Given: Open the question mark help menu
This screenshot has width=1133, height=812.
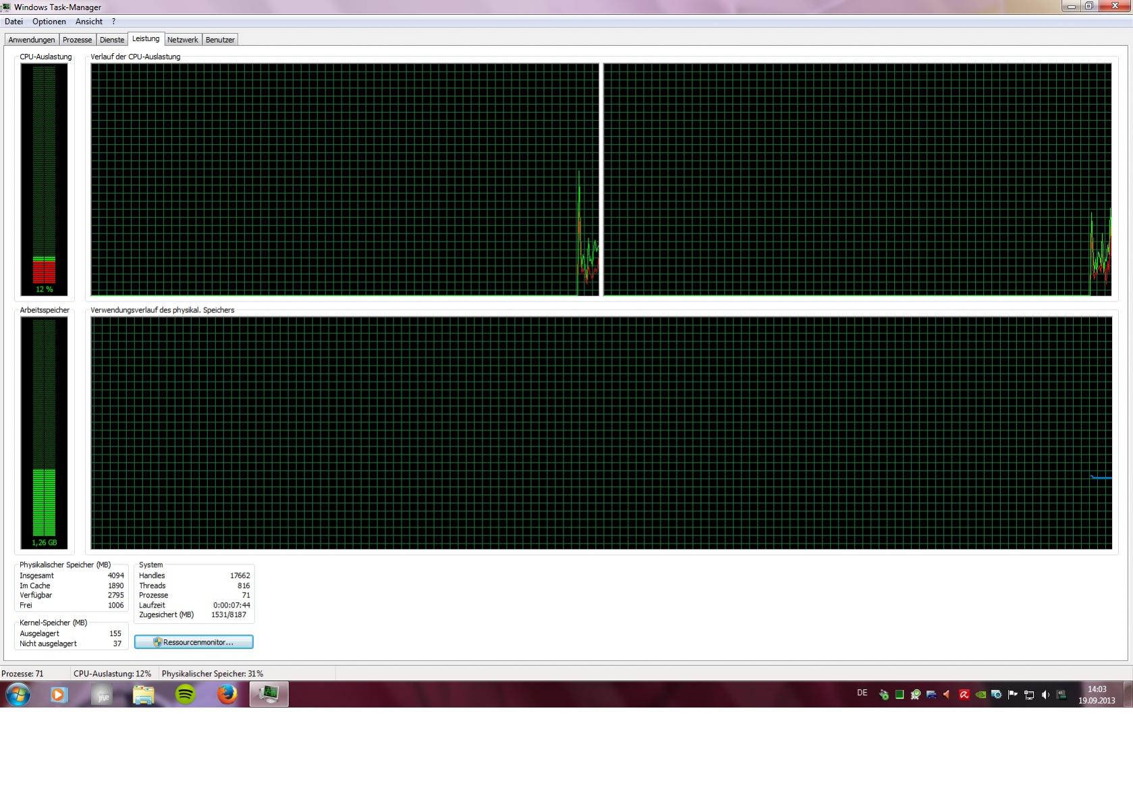Looking at the screenshot, I should pyautogui.click(x=113, y=22).
